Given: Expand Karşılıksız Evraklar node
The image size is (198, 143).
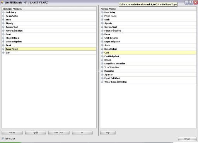Looking at the screenshot, I should coord(102,64).
